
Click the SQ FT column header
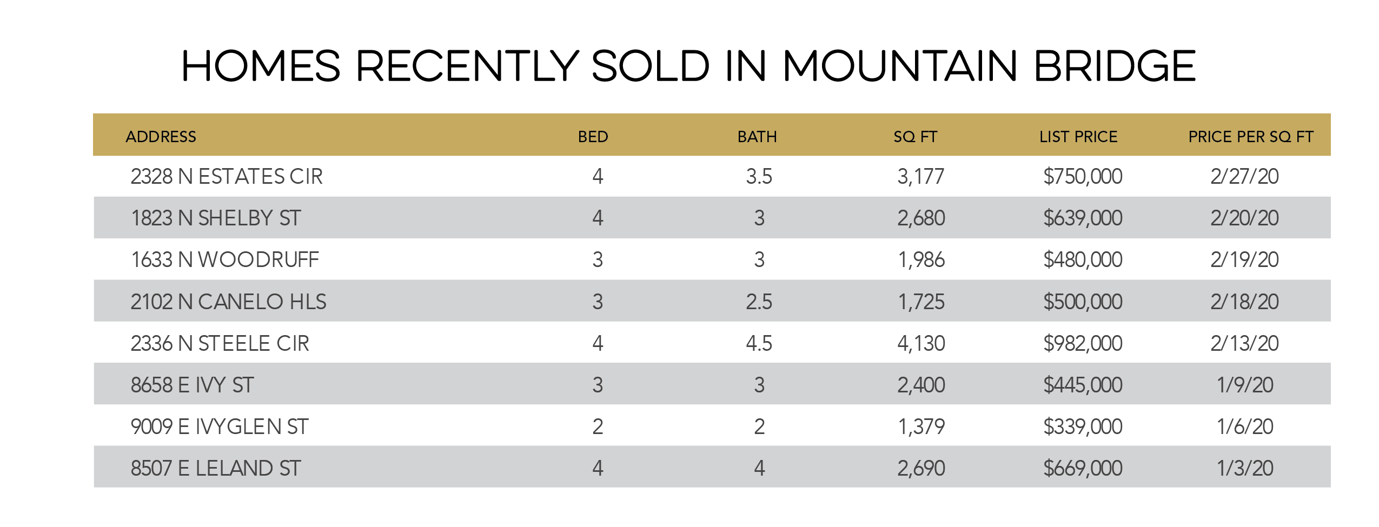[x=915, y=137]
